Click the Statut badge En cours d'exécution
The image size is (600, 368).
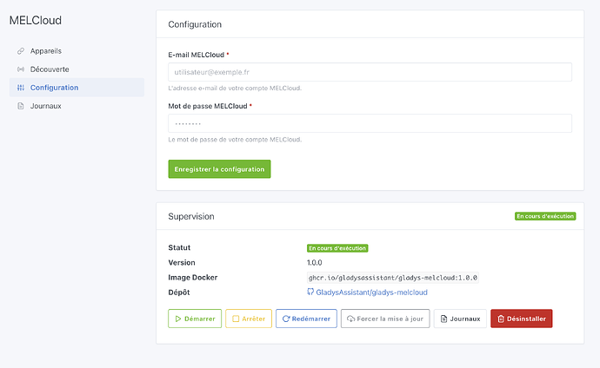click(x=337, y=248)
